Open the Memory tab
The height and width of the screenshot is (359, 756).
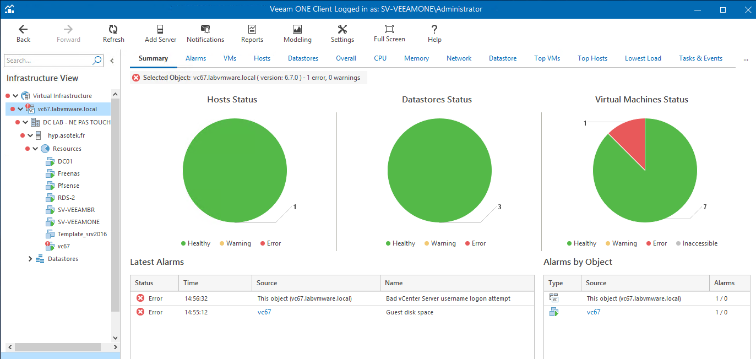point(416,58)
